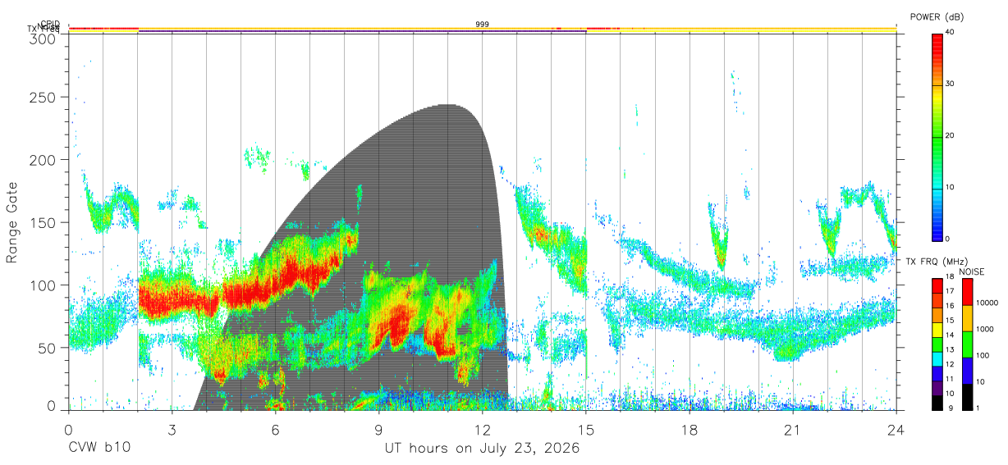This screenshot has width=1008, height=465.
Task: Click the x-axis tick label 18
Action: pos(689,430)
